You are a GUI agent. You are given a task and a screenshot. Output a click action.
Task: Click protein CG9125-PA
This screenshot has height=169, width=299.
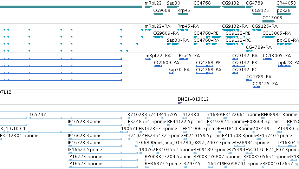pos(265,84)
